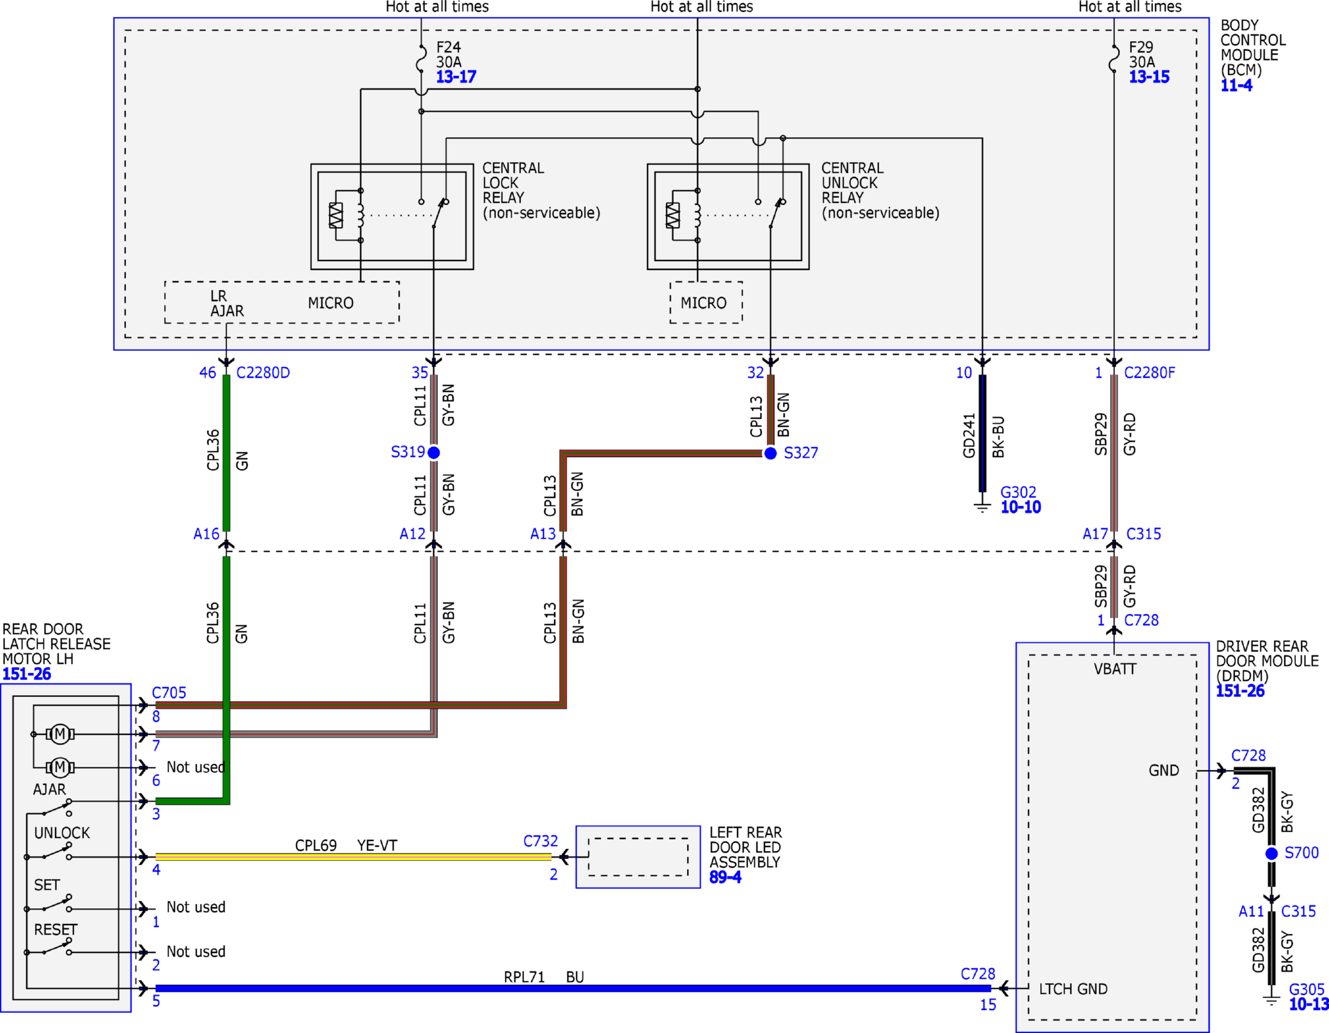
Task: Open Driver Rear Door Module reference 151-26
Action: (x=1240, y=691)
